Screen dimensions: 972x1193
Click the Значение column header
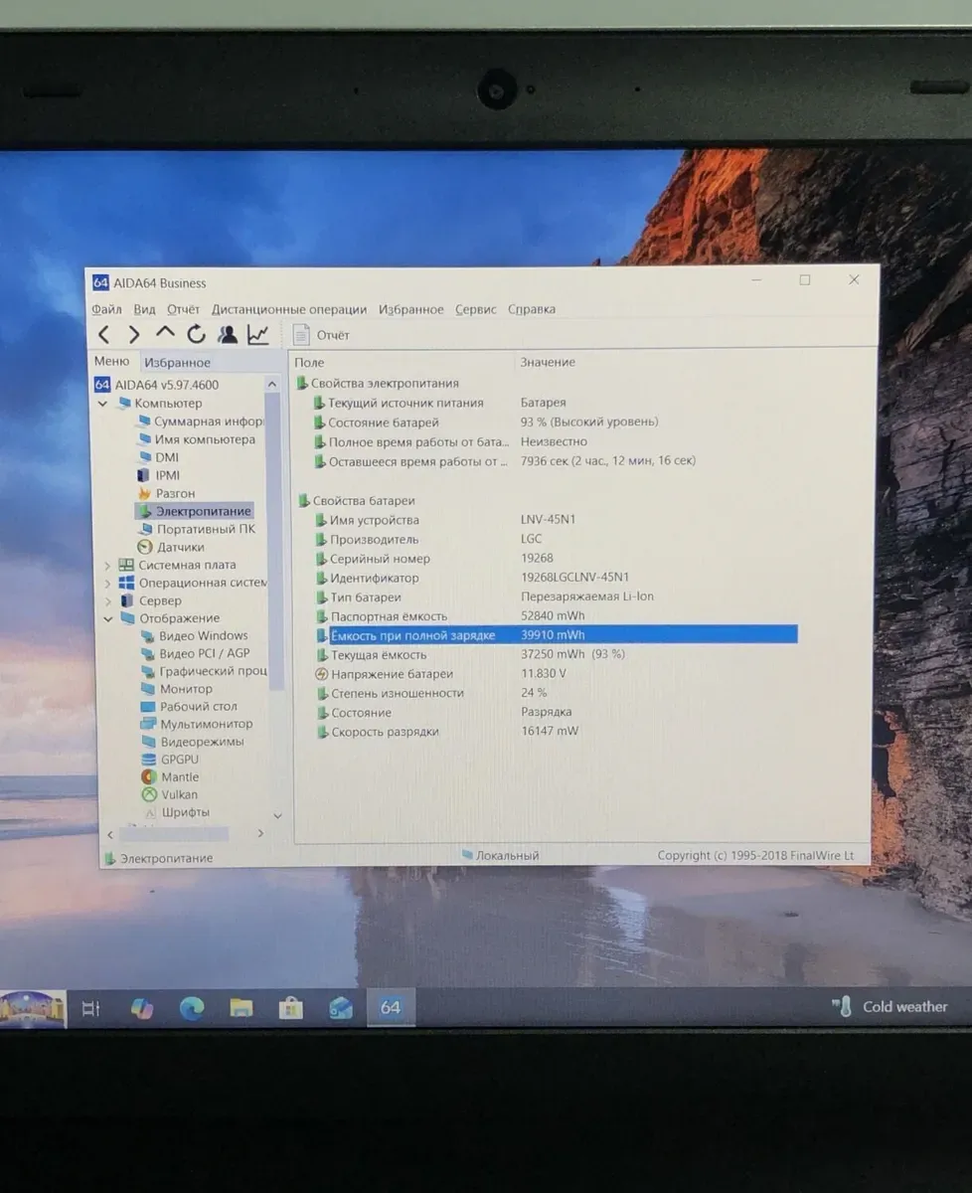point(548,363)
